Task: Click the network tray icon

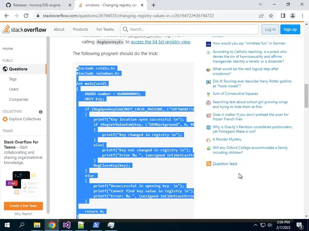Action: [x=263, y=225]
